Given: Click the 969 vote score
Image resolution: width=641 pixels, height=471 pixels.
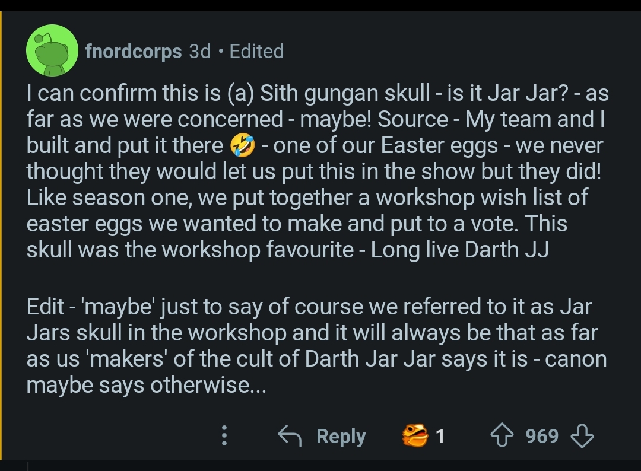Looking at the screenshot, I should tap(542, 436).
